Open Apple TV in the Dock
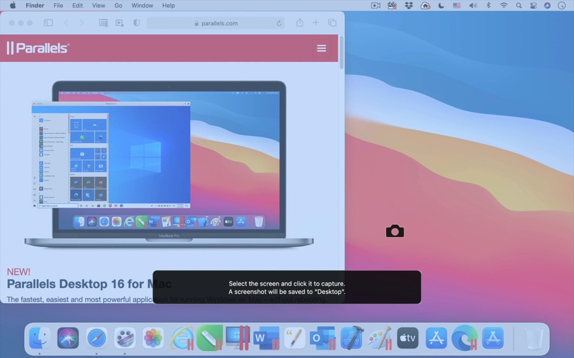The image size is (574, 358). click(x=408, y=338)
